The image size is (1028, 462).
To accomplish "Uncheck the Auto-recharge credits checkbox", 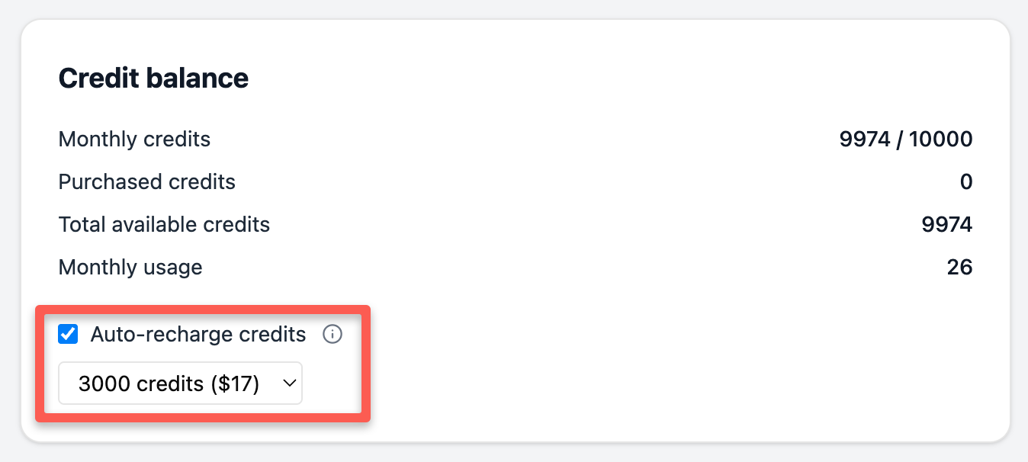I will (69, 335).
